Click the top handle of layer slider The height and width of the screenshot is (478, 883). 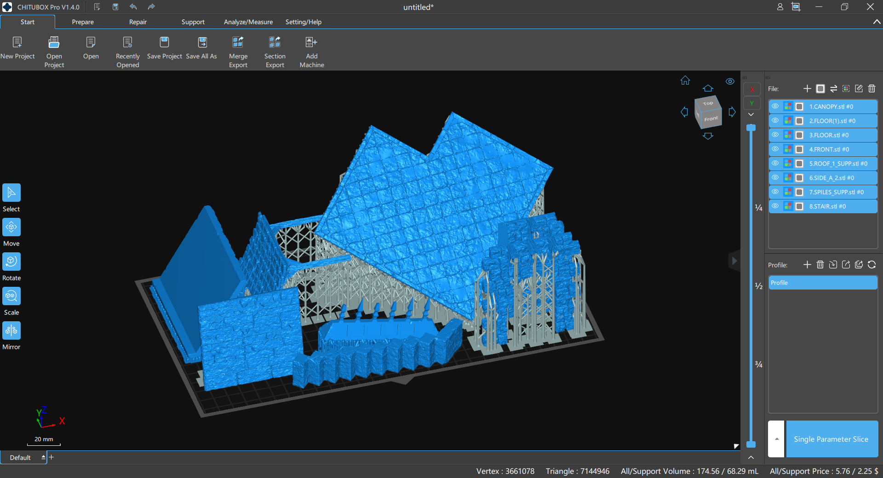(751, 128)
